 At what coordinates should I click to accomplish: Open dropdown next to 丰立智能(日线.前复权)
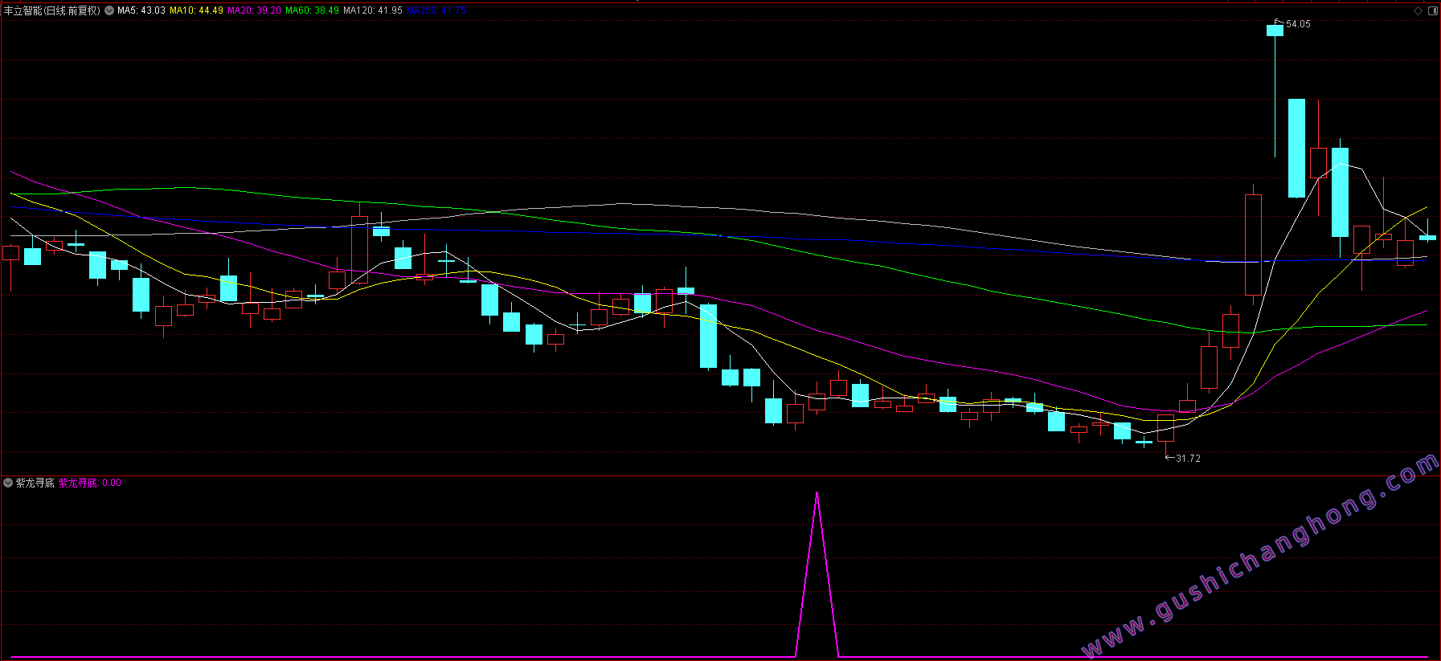109,10
